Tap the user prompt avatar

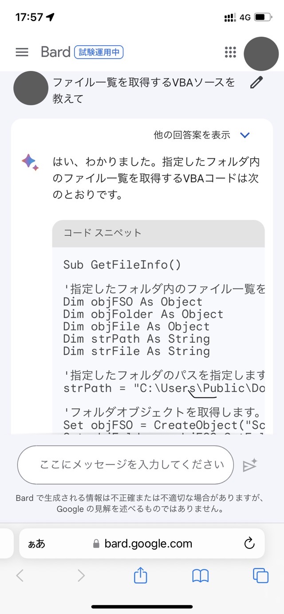coord(31,88)
